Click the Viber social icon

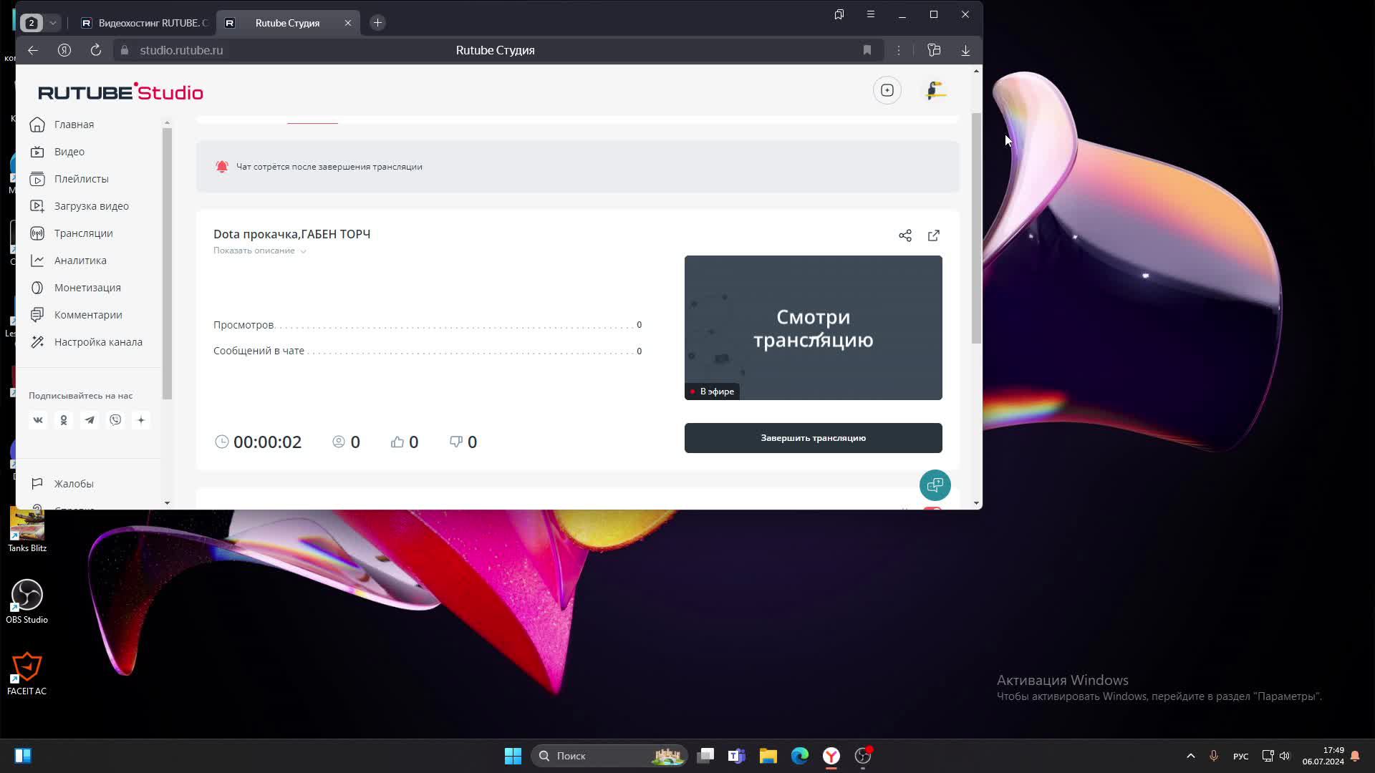pyautogui.click(x=115, y=420)
